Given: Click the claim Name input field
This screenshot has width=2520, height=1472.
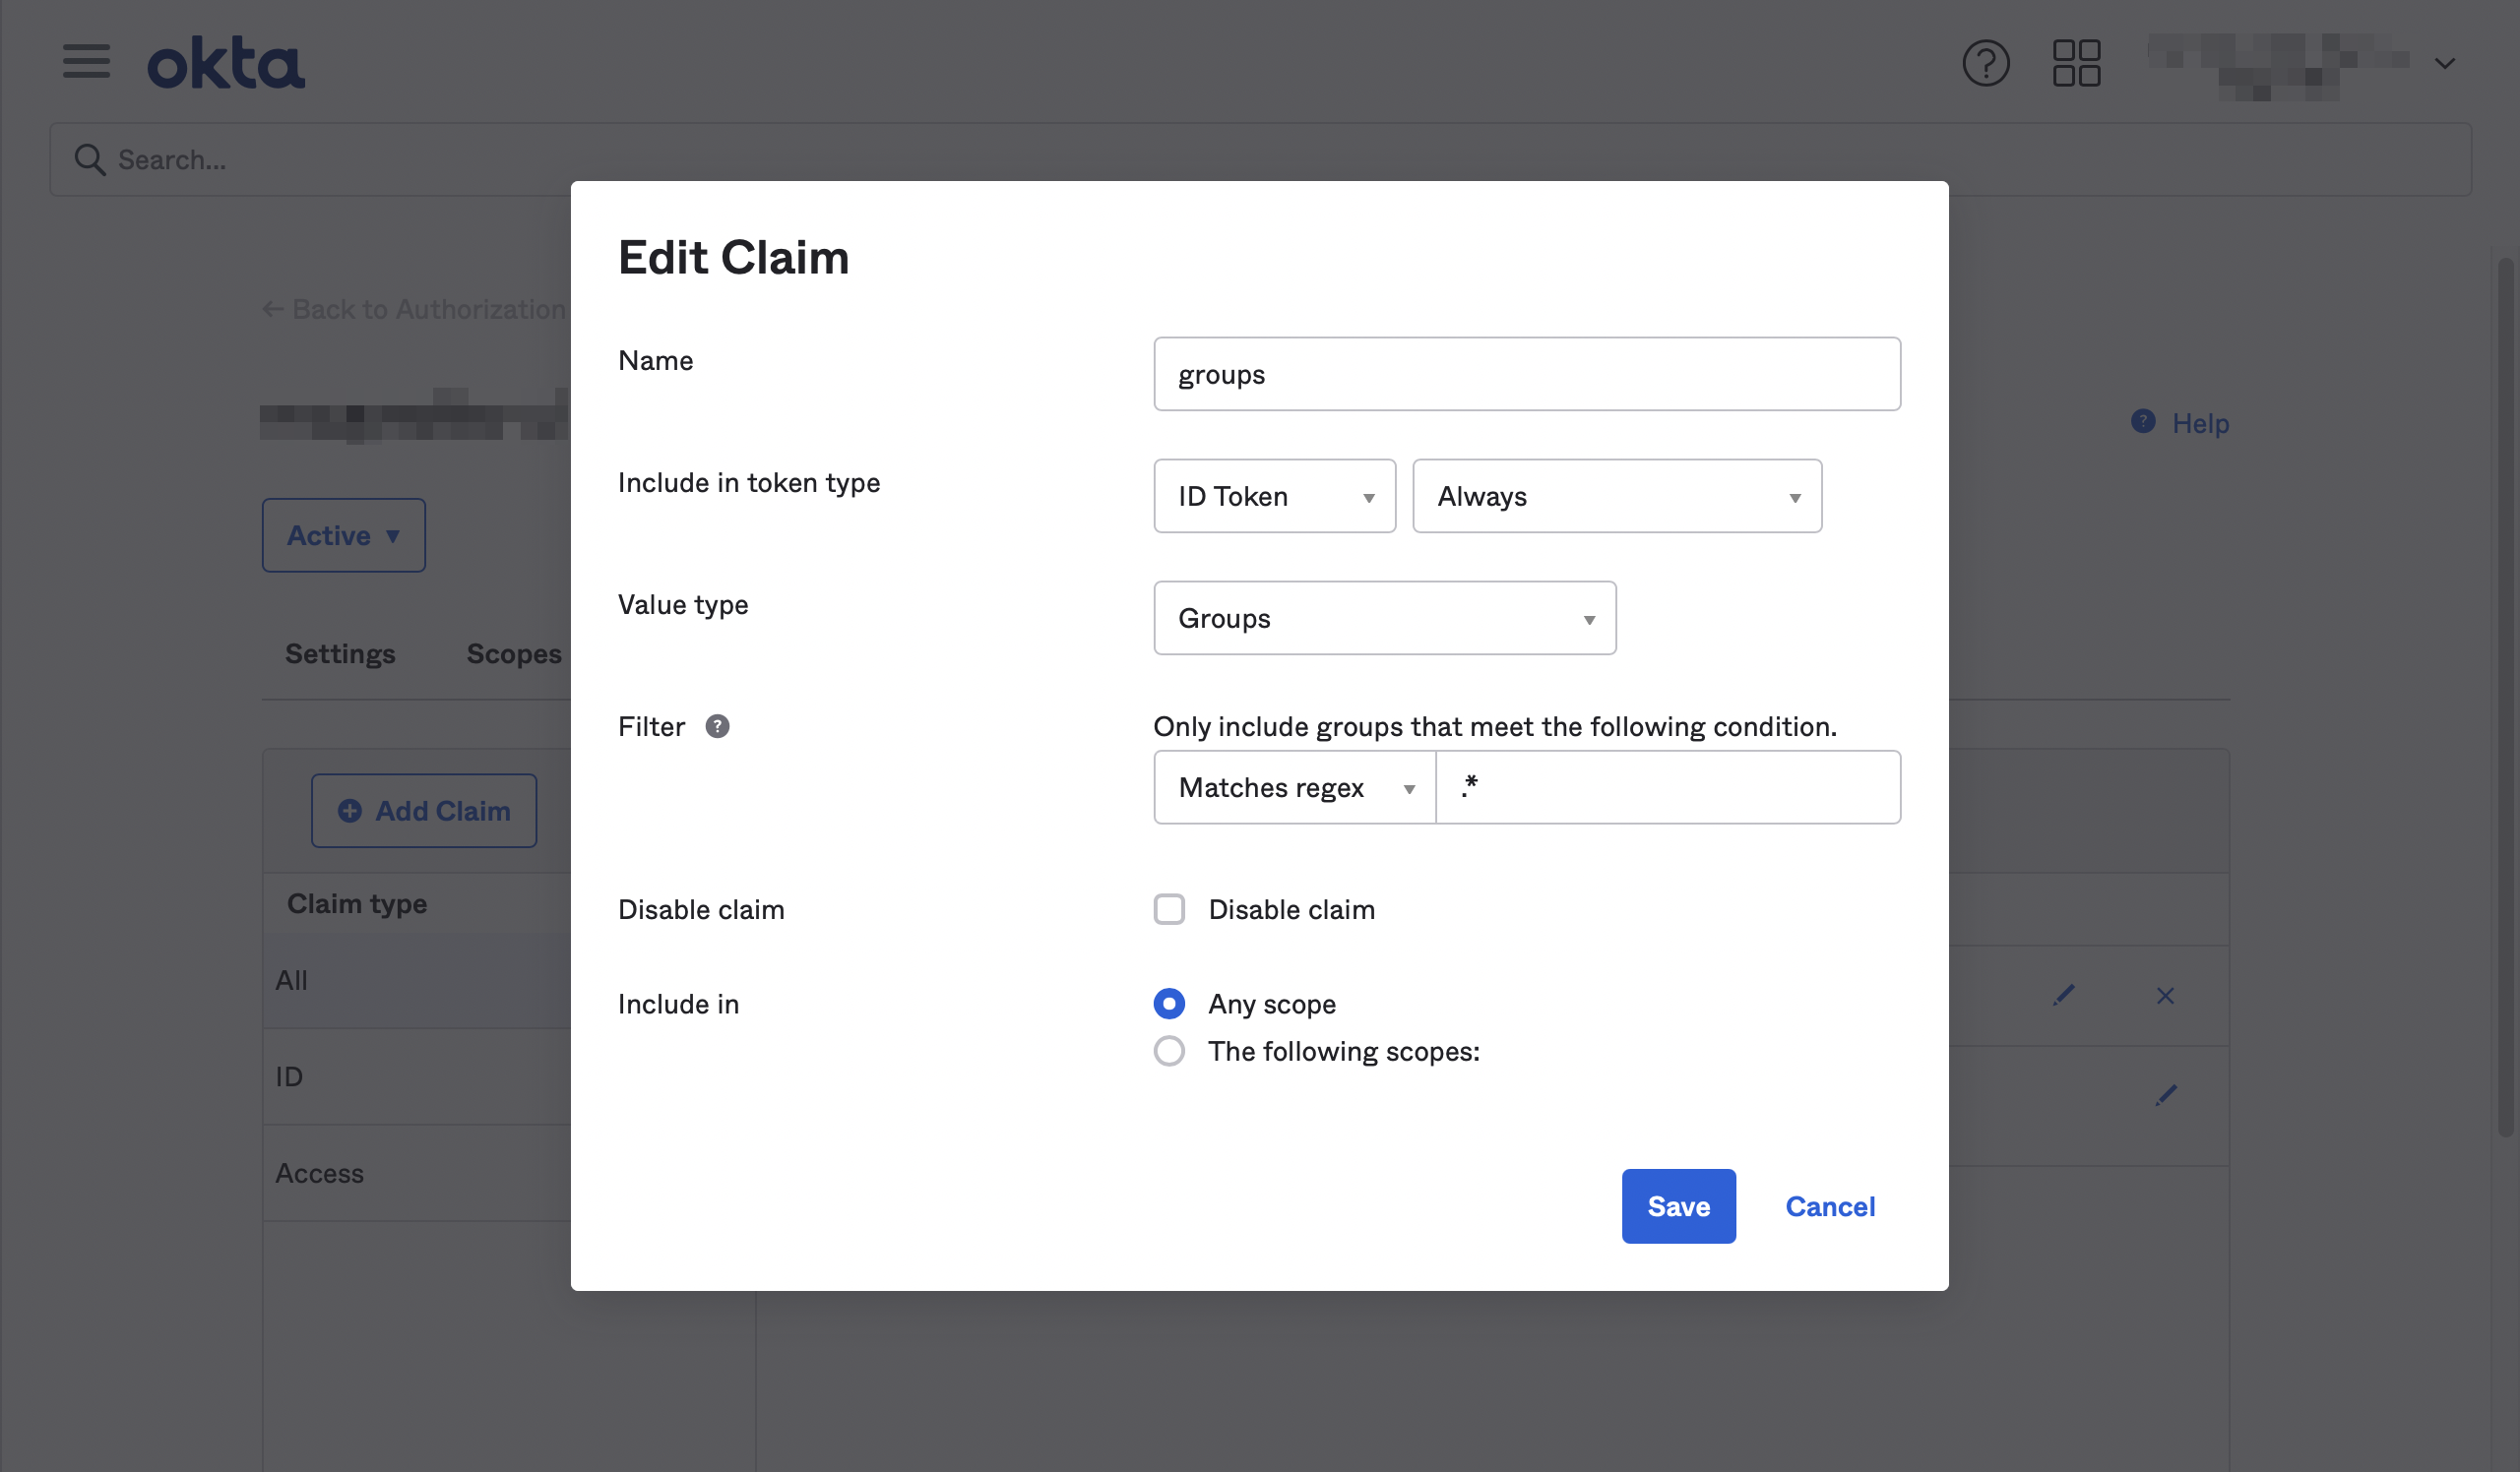Looking at the screenshot, I should coord(1526,375).
